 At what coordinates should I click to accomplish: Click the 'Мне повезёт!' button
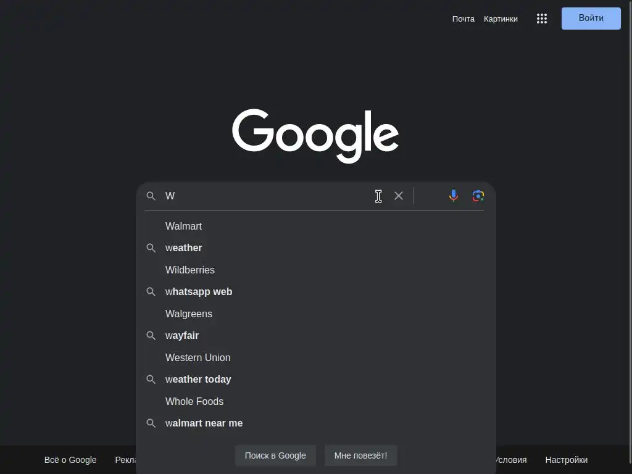pyautogui.click(x=360, y=456)
